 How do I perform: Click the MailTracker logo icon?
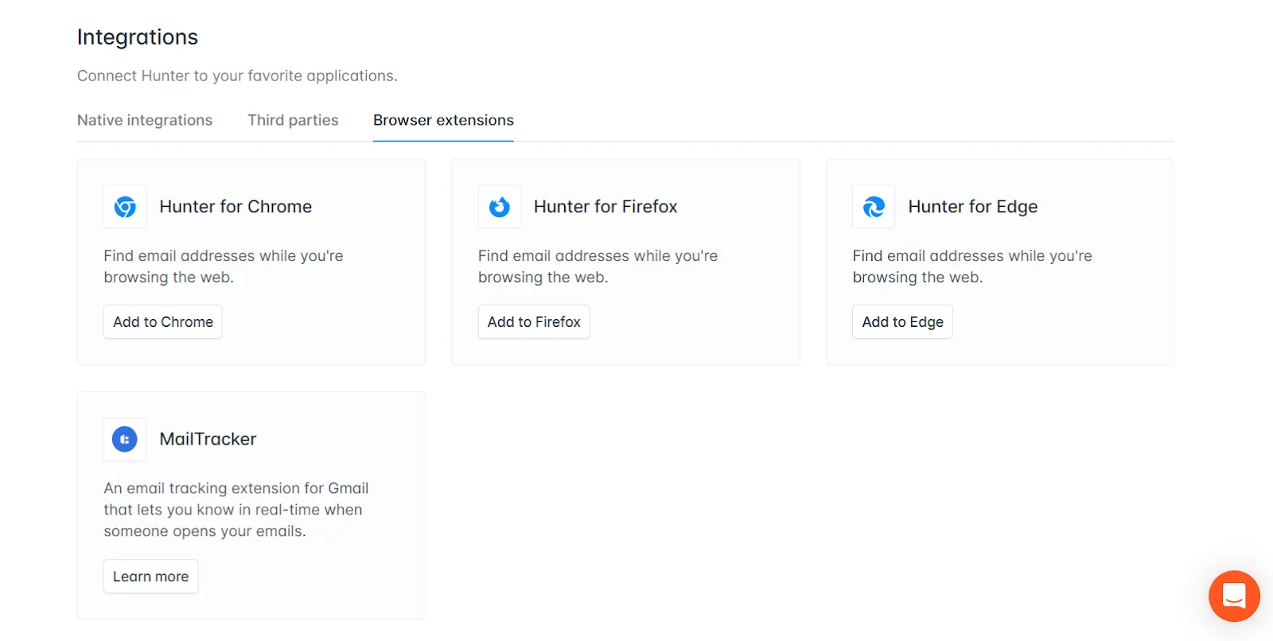(125, 439)
